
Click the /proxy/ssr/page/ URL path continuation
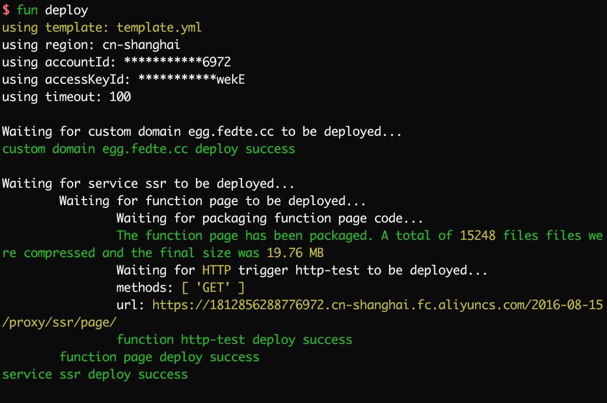coord(60,322)
